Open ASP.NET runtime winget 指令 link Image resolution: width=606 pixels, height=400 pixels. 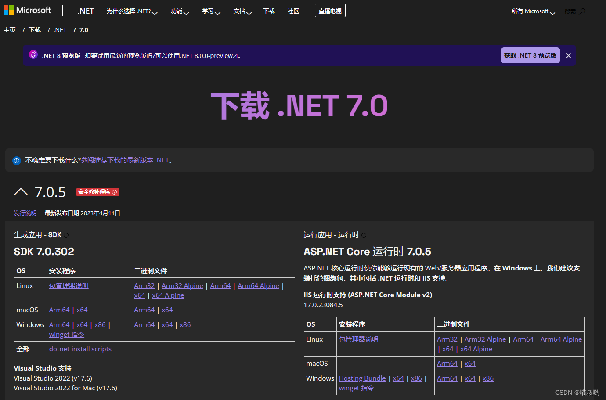pyautogui.click(x=357, y=388)
